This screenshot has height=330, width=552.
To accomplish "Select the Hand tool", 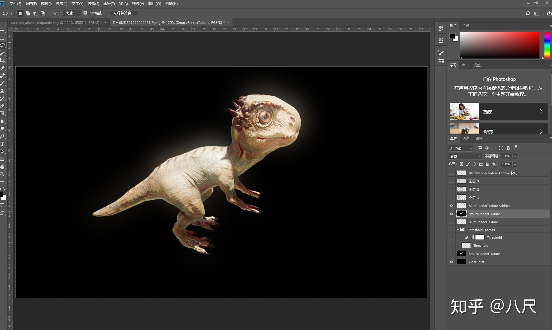I will click(x=2, y=166).
